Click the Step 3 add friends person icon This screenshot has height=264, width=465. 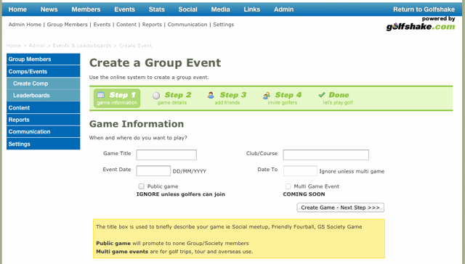tap(211, 95)
